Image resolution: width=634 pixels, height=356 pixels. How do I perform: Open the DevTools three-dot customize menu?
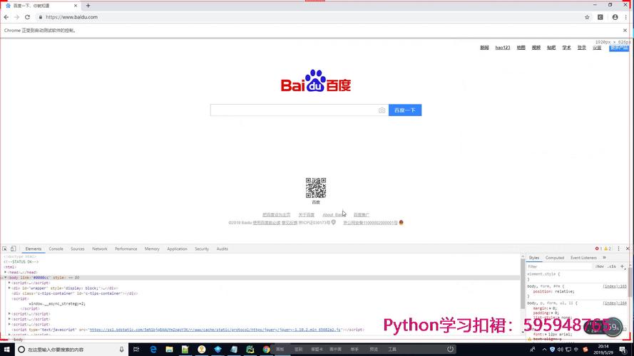[618, 248]
